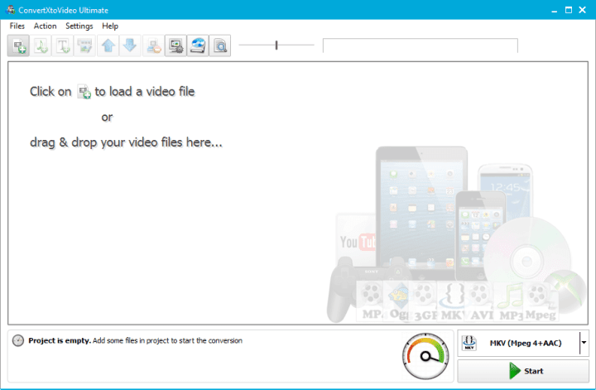Expand the output format dropdown arrow

click(x=584, y=343)
